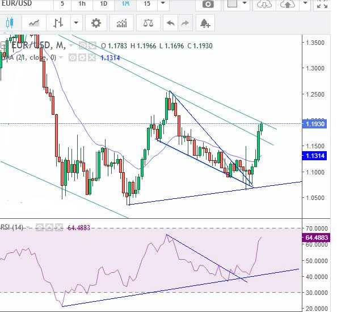337x312 pixels.
Task: Click the 1.1314 MA value price label
Action: pos(314,156)
